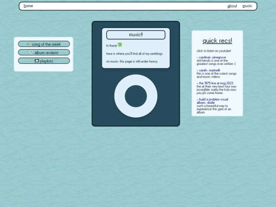Click the cassette icon beside playlists
The height and width of the screenshot is (207, 276).
click(37, 61)
